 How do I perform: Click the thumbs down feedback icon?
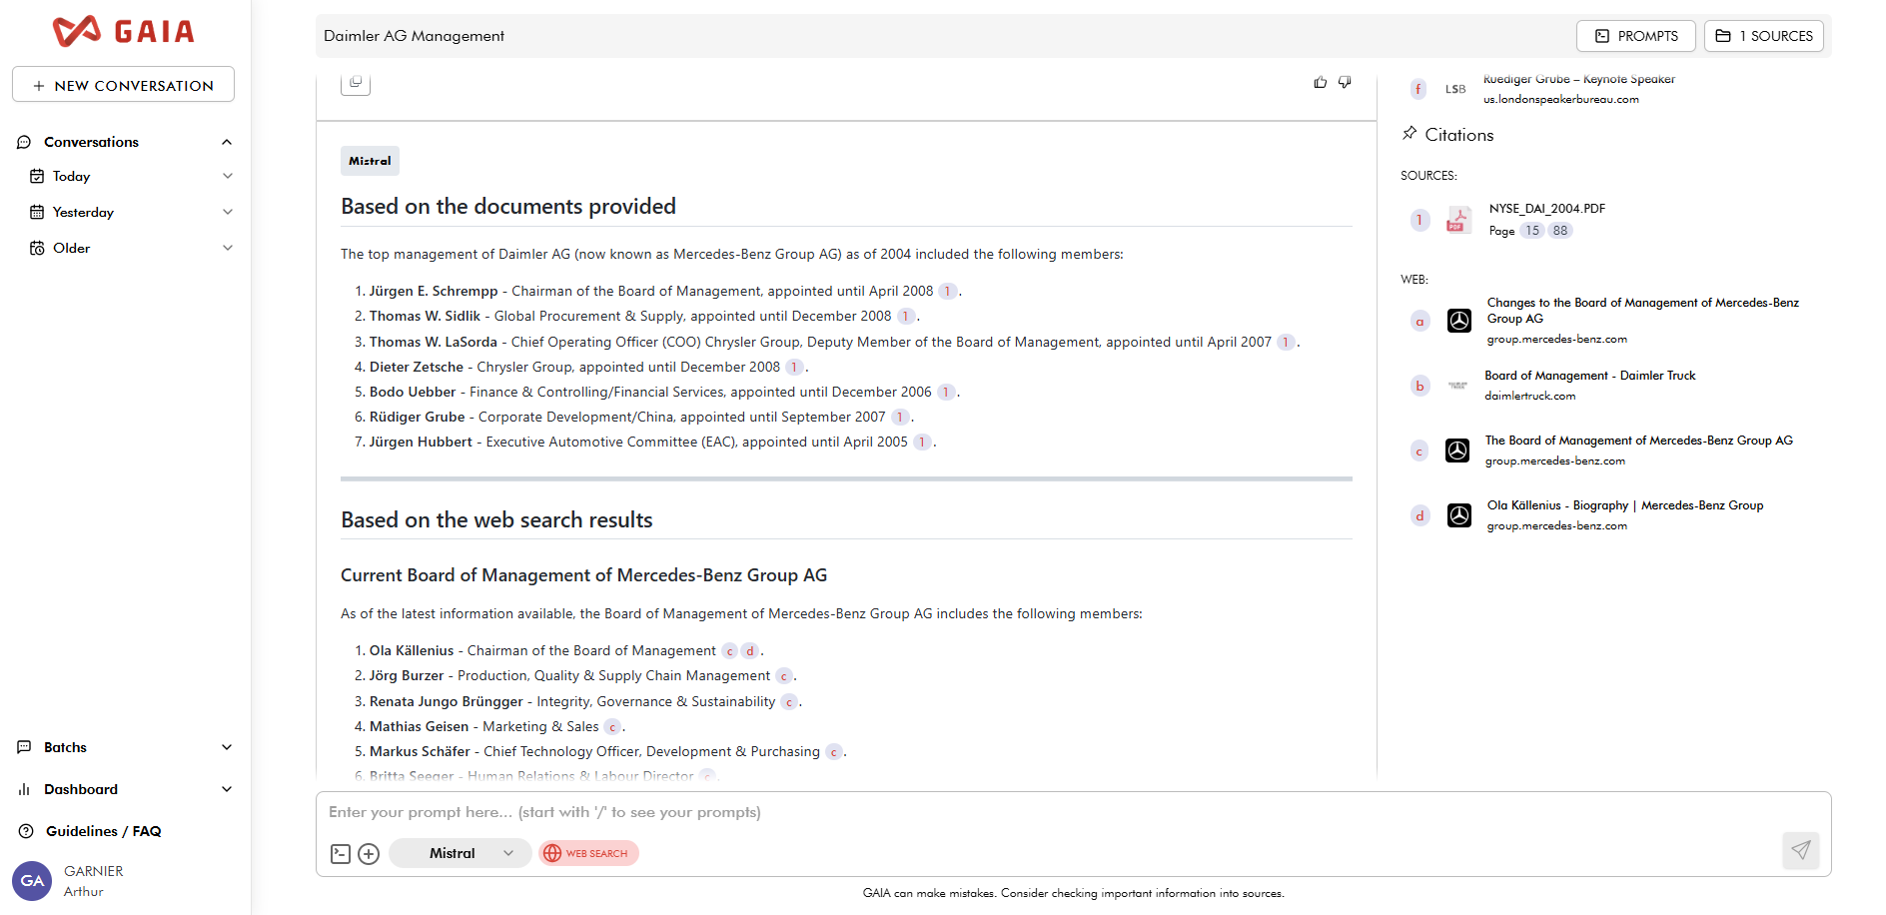click(1345, 82)
